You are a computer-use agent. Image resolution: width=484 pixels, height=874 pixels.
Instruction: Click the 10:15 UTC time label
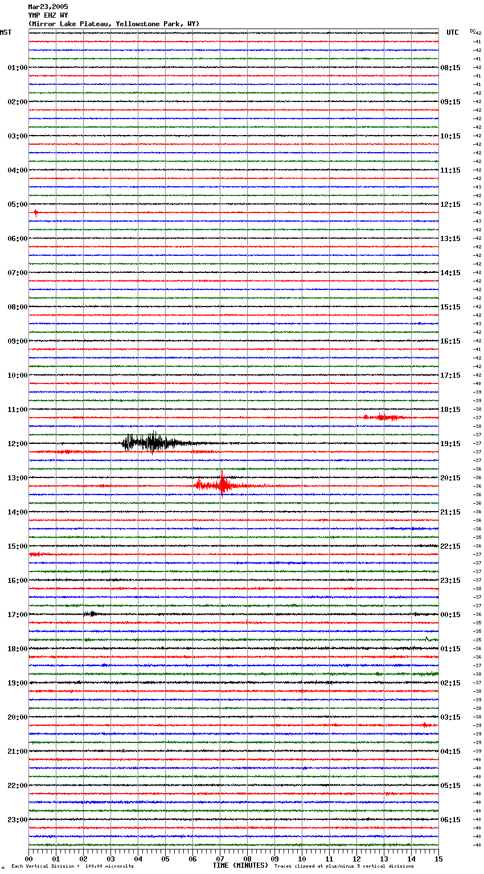coord(450,136)
